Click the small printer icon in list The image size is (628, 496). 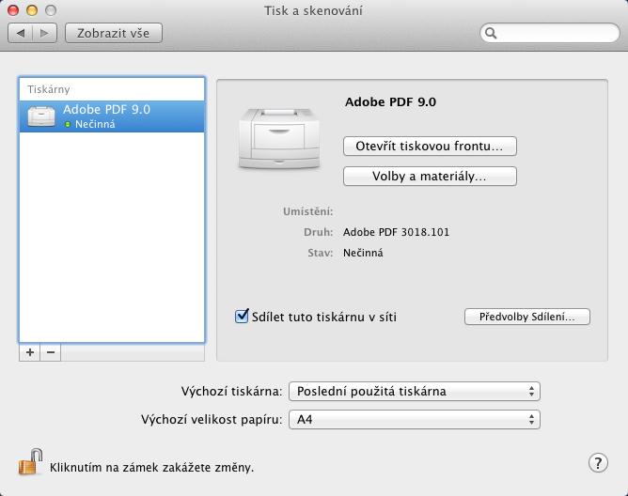pos(41,116)
